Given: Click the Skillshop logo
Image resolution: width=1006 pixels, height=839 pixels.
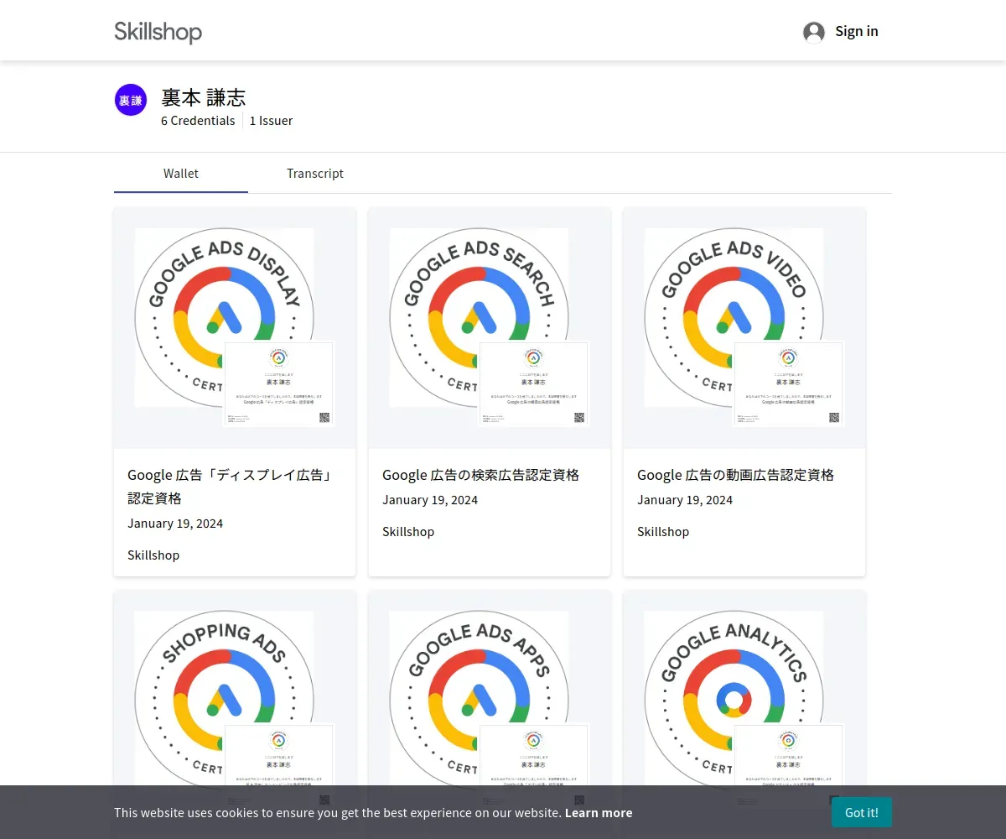Looking at the screenshot, I should pyautogui.click(x=158, y=32).
